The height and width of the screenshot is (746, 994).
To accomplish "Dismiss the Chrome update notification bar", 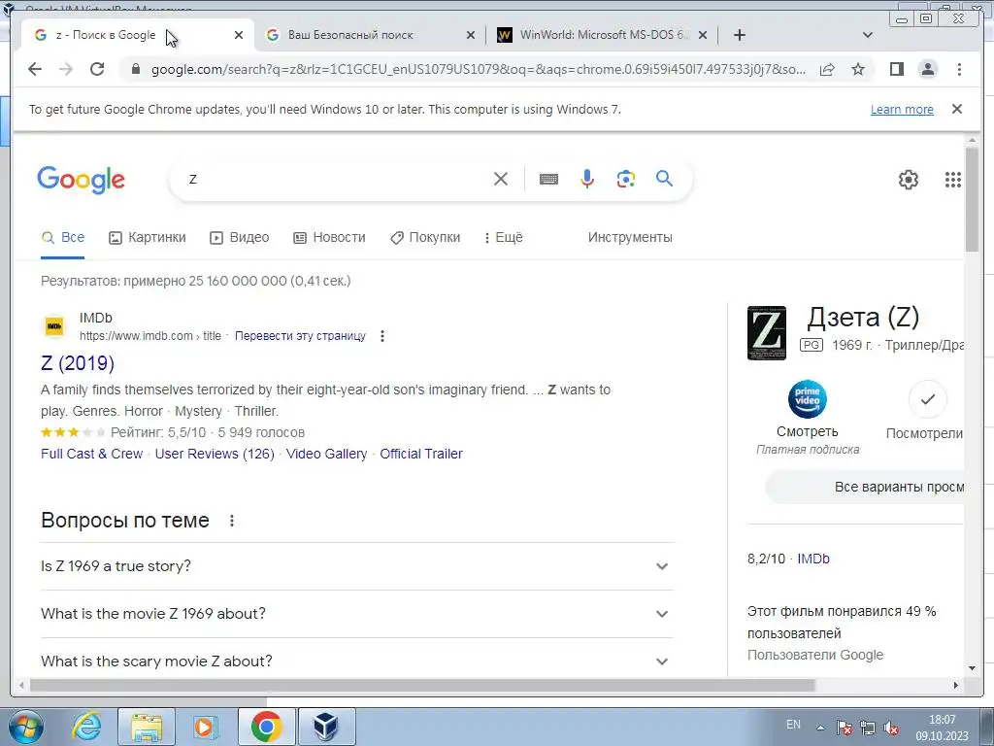I will click(x=957, y=109).
